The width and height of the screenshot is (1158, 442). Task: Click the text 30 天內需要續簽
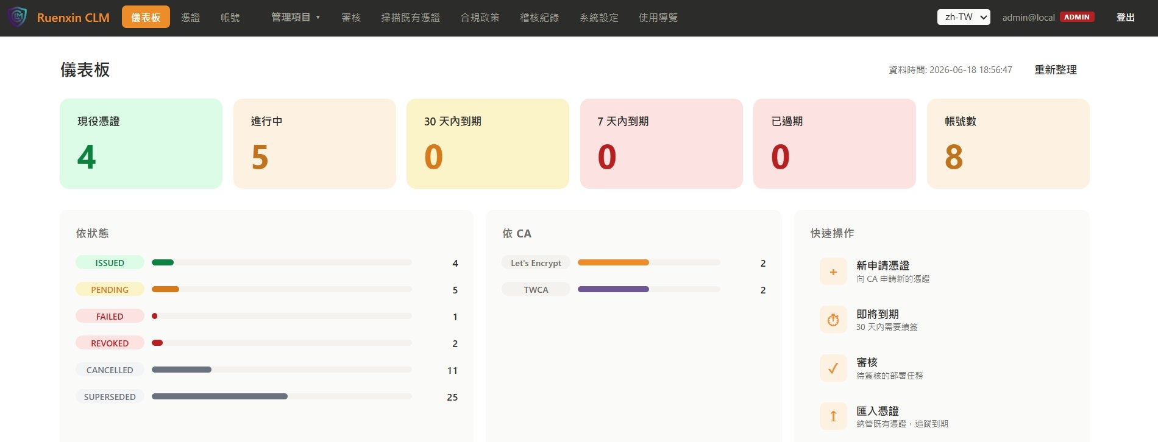point(887,327)
